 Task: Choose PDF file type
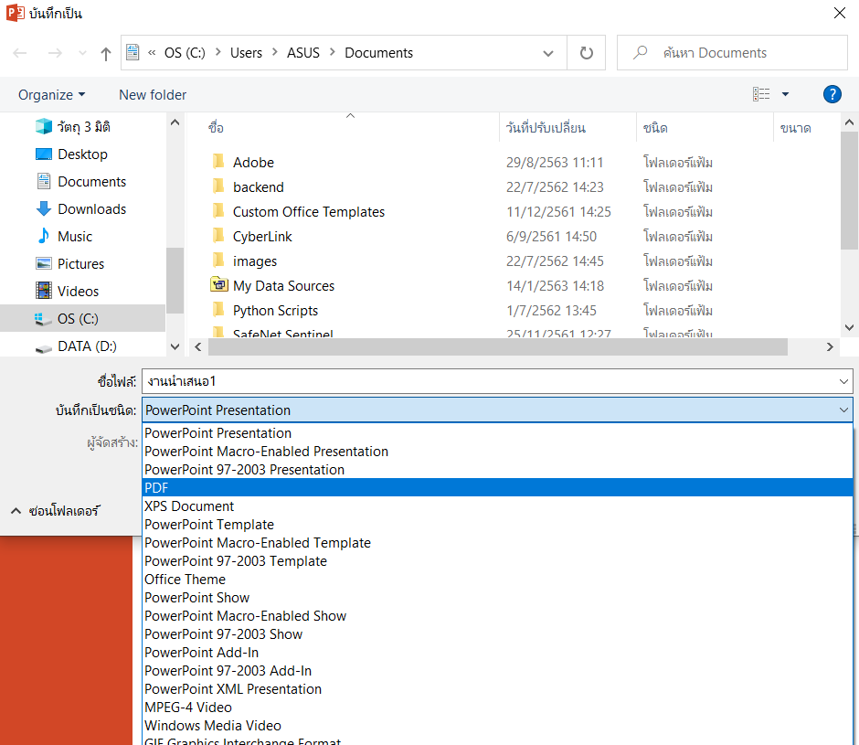pos(497,488)
